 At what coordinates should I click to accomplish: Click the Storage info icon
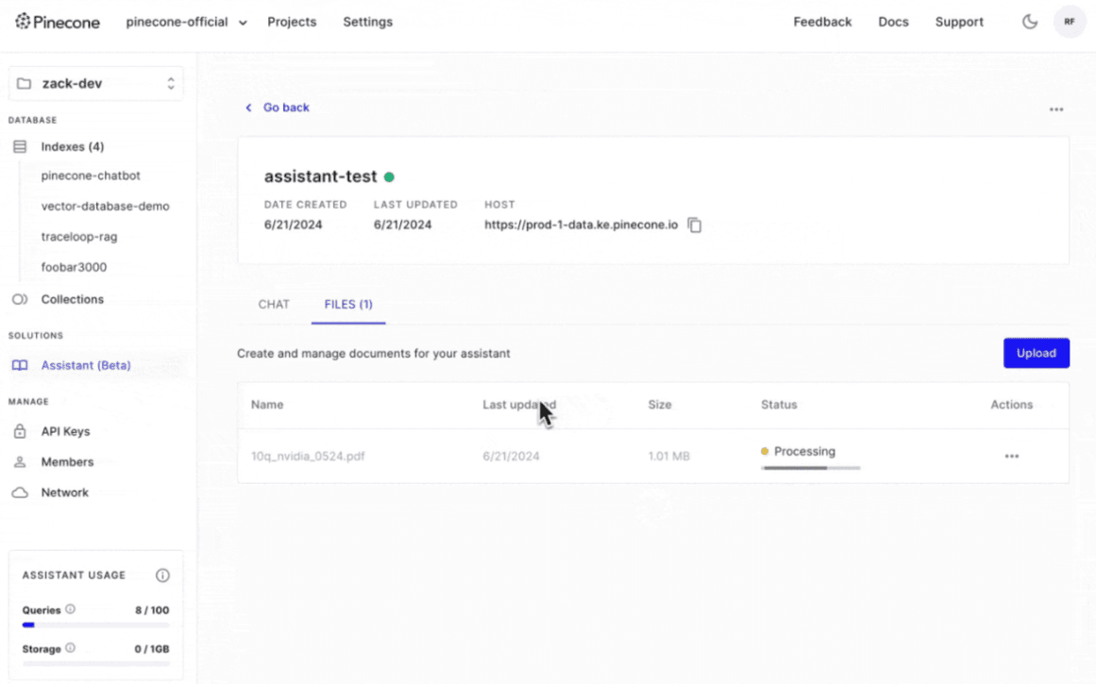click(x=71, y=649)
